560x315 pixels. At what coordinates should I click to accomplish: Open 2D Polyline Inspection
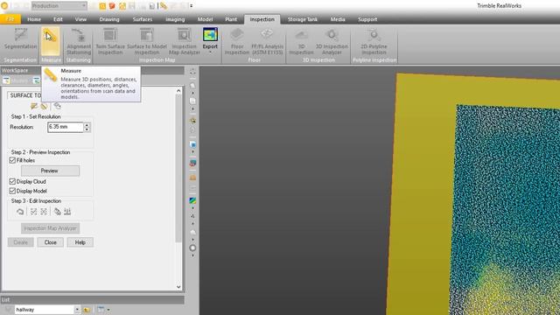[x=374, y=42]
